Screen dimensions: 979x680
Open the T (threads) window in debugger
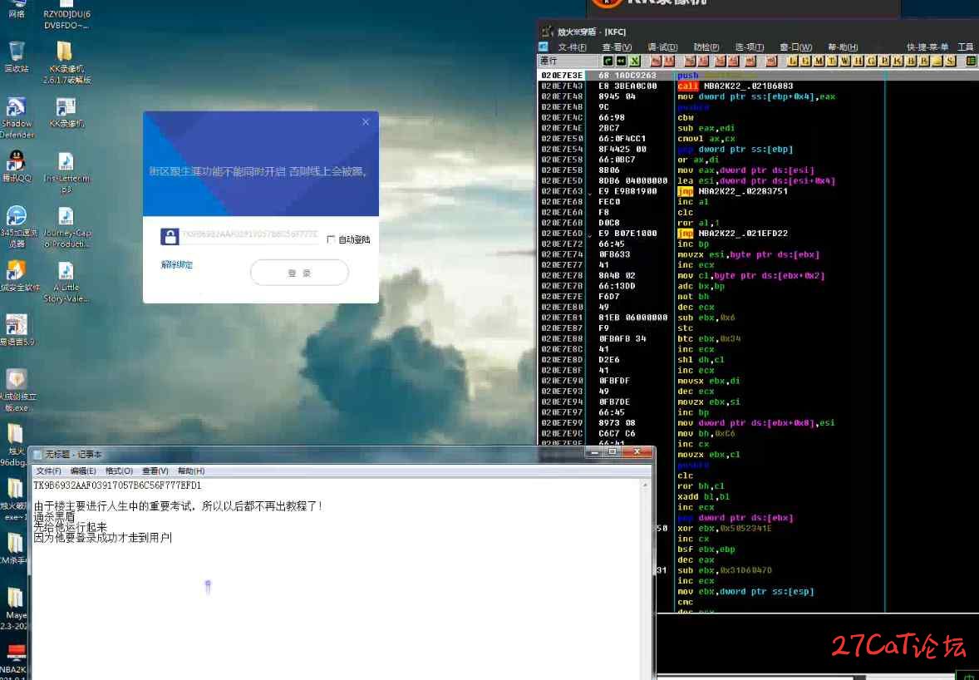pyautogui.click(x=832, y=61)
